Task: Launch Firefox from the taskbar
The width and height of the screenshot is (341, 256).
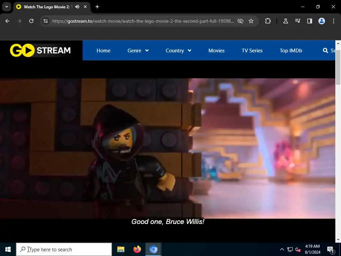Action: [137, 249]
